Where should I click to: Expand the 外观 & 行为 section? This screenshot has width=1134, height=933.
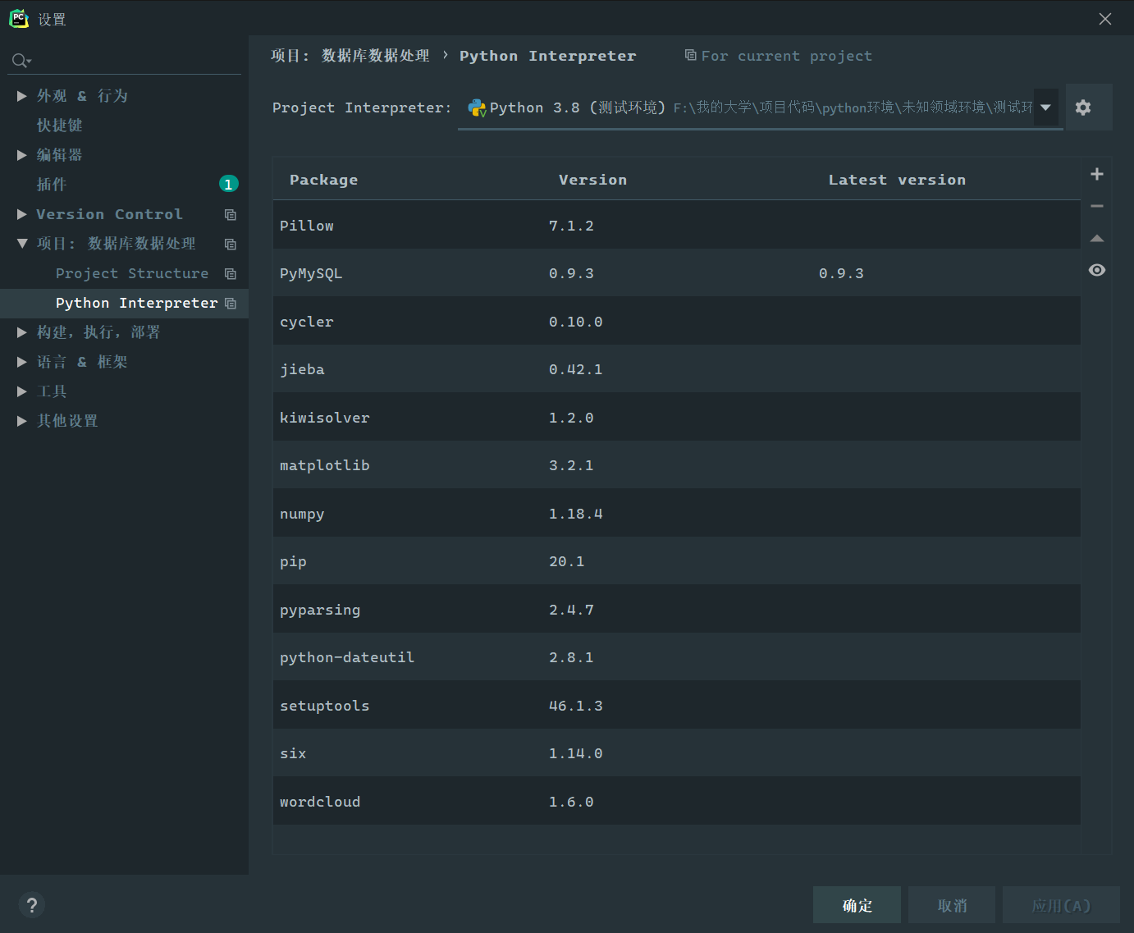pyautogui.click(x=22, y=96)
